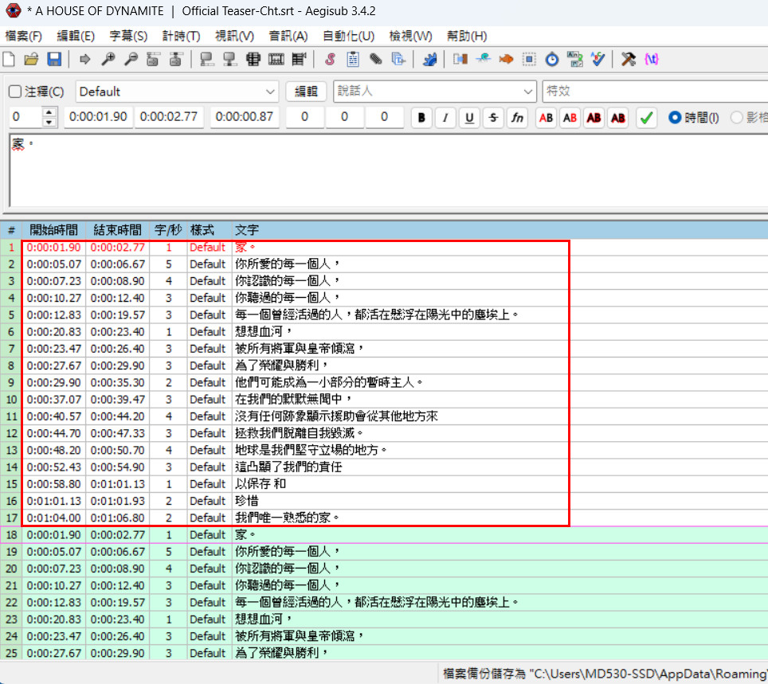Toggle bold formatting button
This screenshot has width=768, height=684.
[x=421, y=118]
